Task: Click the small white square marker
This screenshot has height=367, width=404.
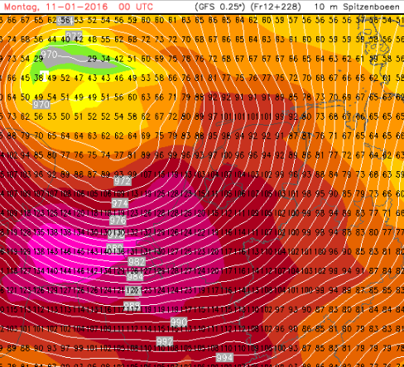Action: 44,76
